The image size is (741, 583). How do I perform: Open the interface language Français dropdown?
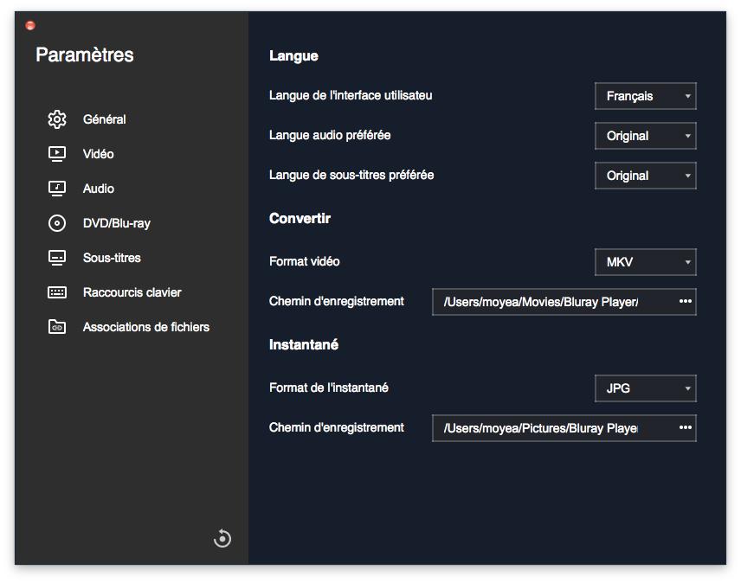click(646, 96)
